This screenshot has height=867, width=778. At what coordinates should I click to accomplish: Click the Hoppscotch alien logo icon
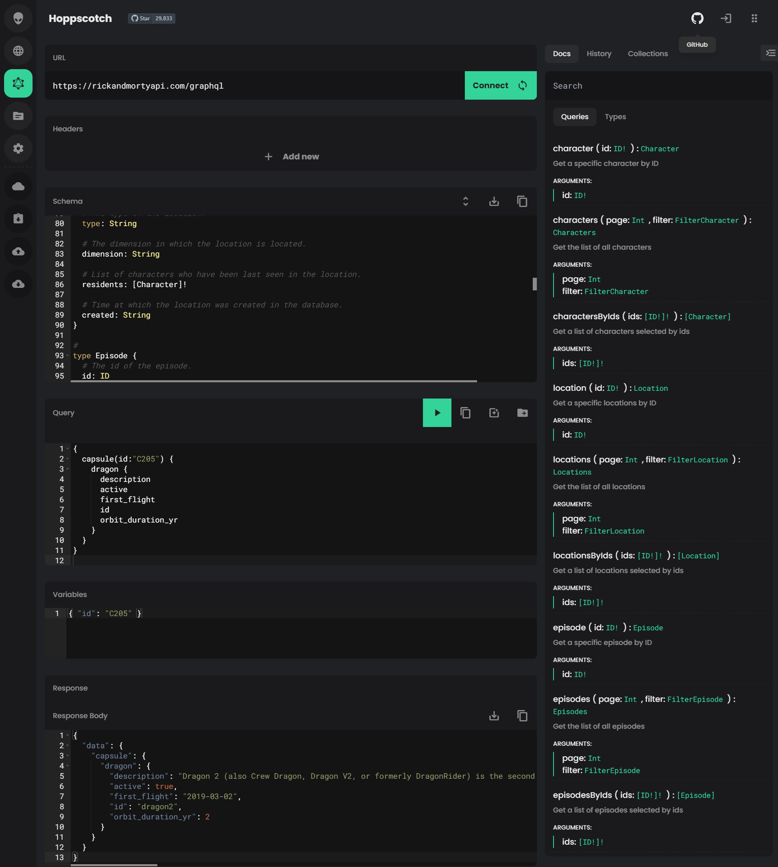(18, 18)
